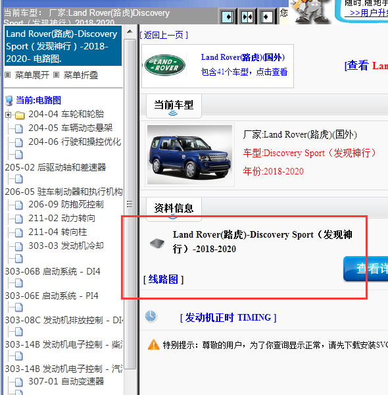
Task: Click 厂家:Land Rover(路虎)(国外) text
Action: (x=300, y=135)
